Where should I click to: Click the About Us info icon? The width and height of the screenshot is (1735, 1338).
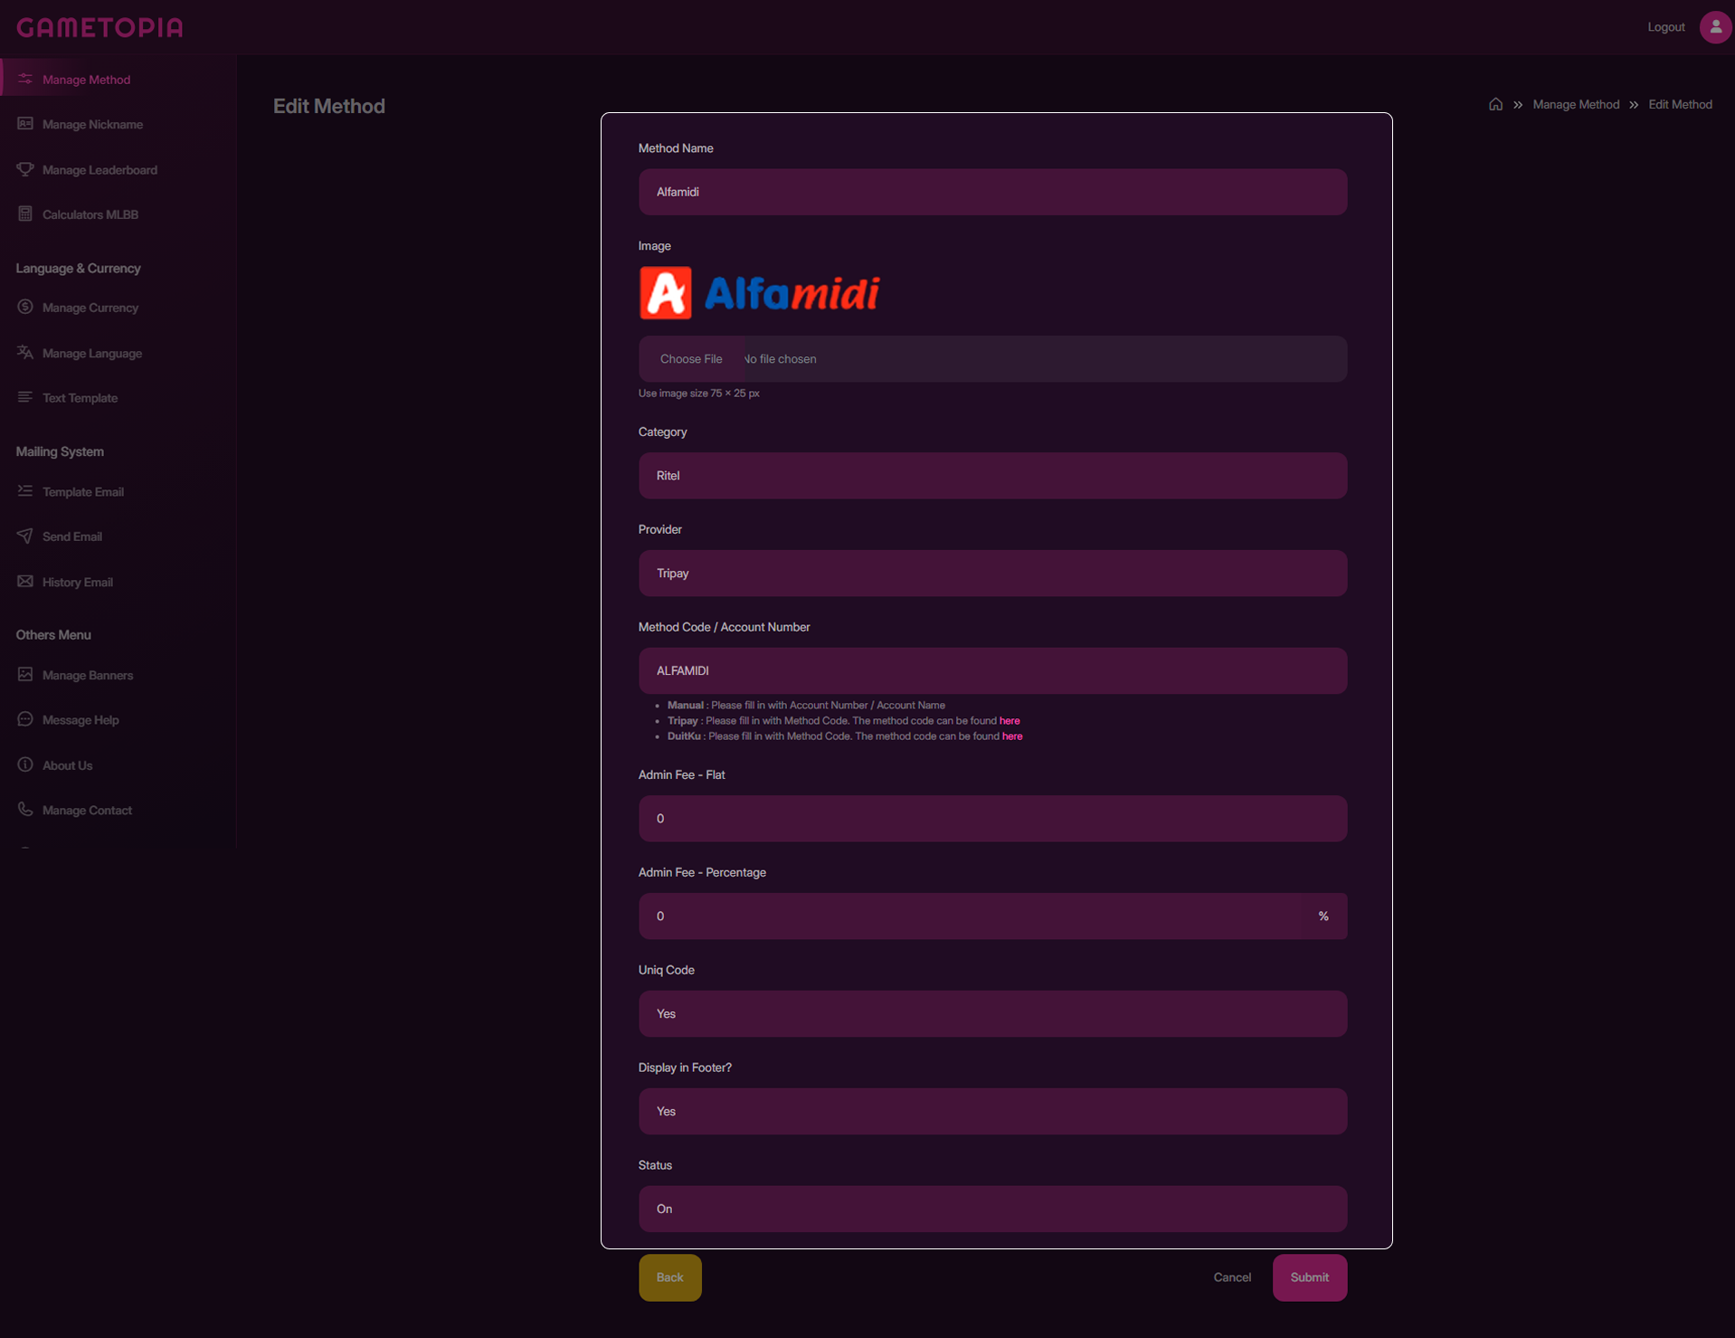[25, 764]
